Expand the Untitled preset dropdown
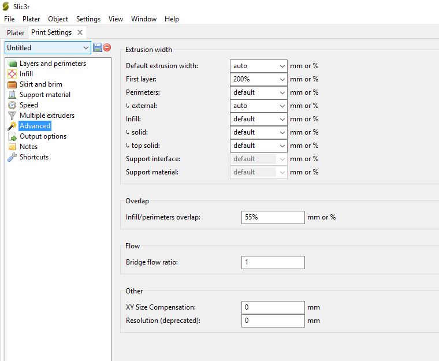This screenshot has width=439, height=361. pyautogui.click(x=85, y=48)
